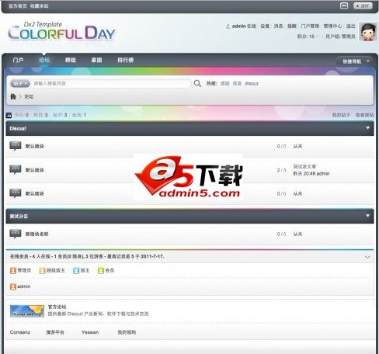Click the 收藏本站 link
379x354 pixels.
pos(39,5)
